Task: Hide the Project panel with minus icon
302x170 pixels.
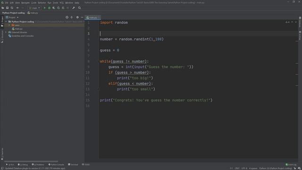Action: point(82,17)
